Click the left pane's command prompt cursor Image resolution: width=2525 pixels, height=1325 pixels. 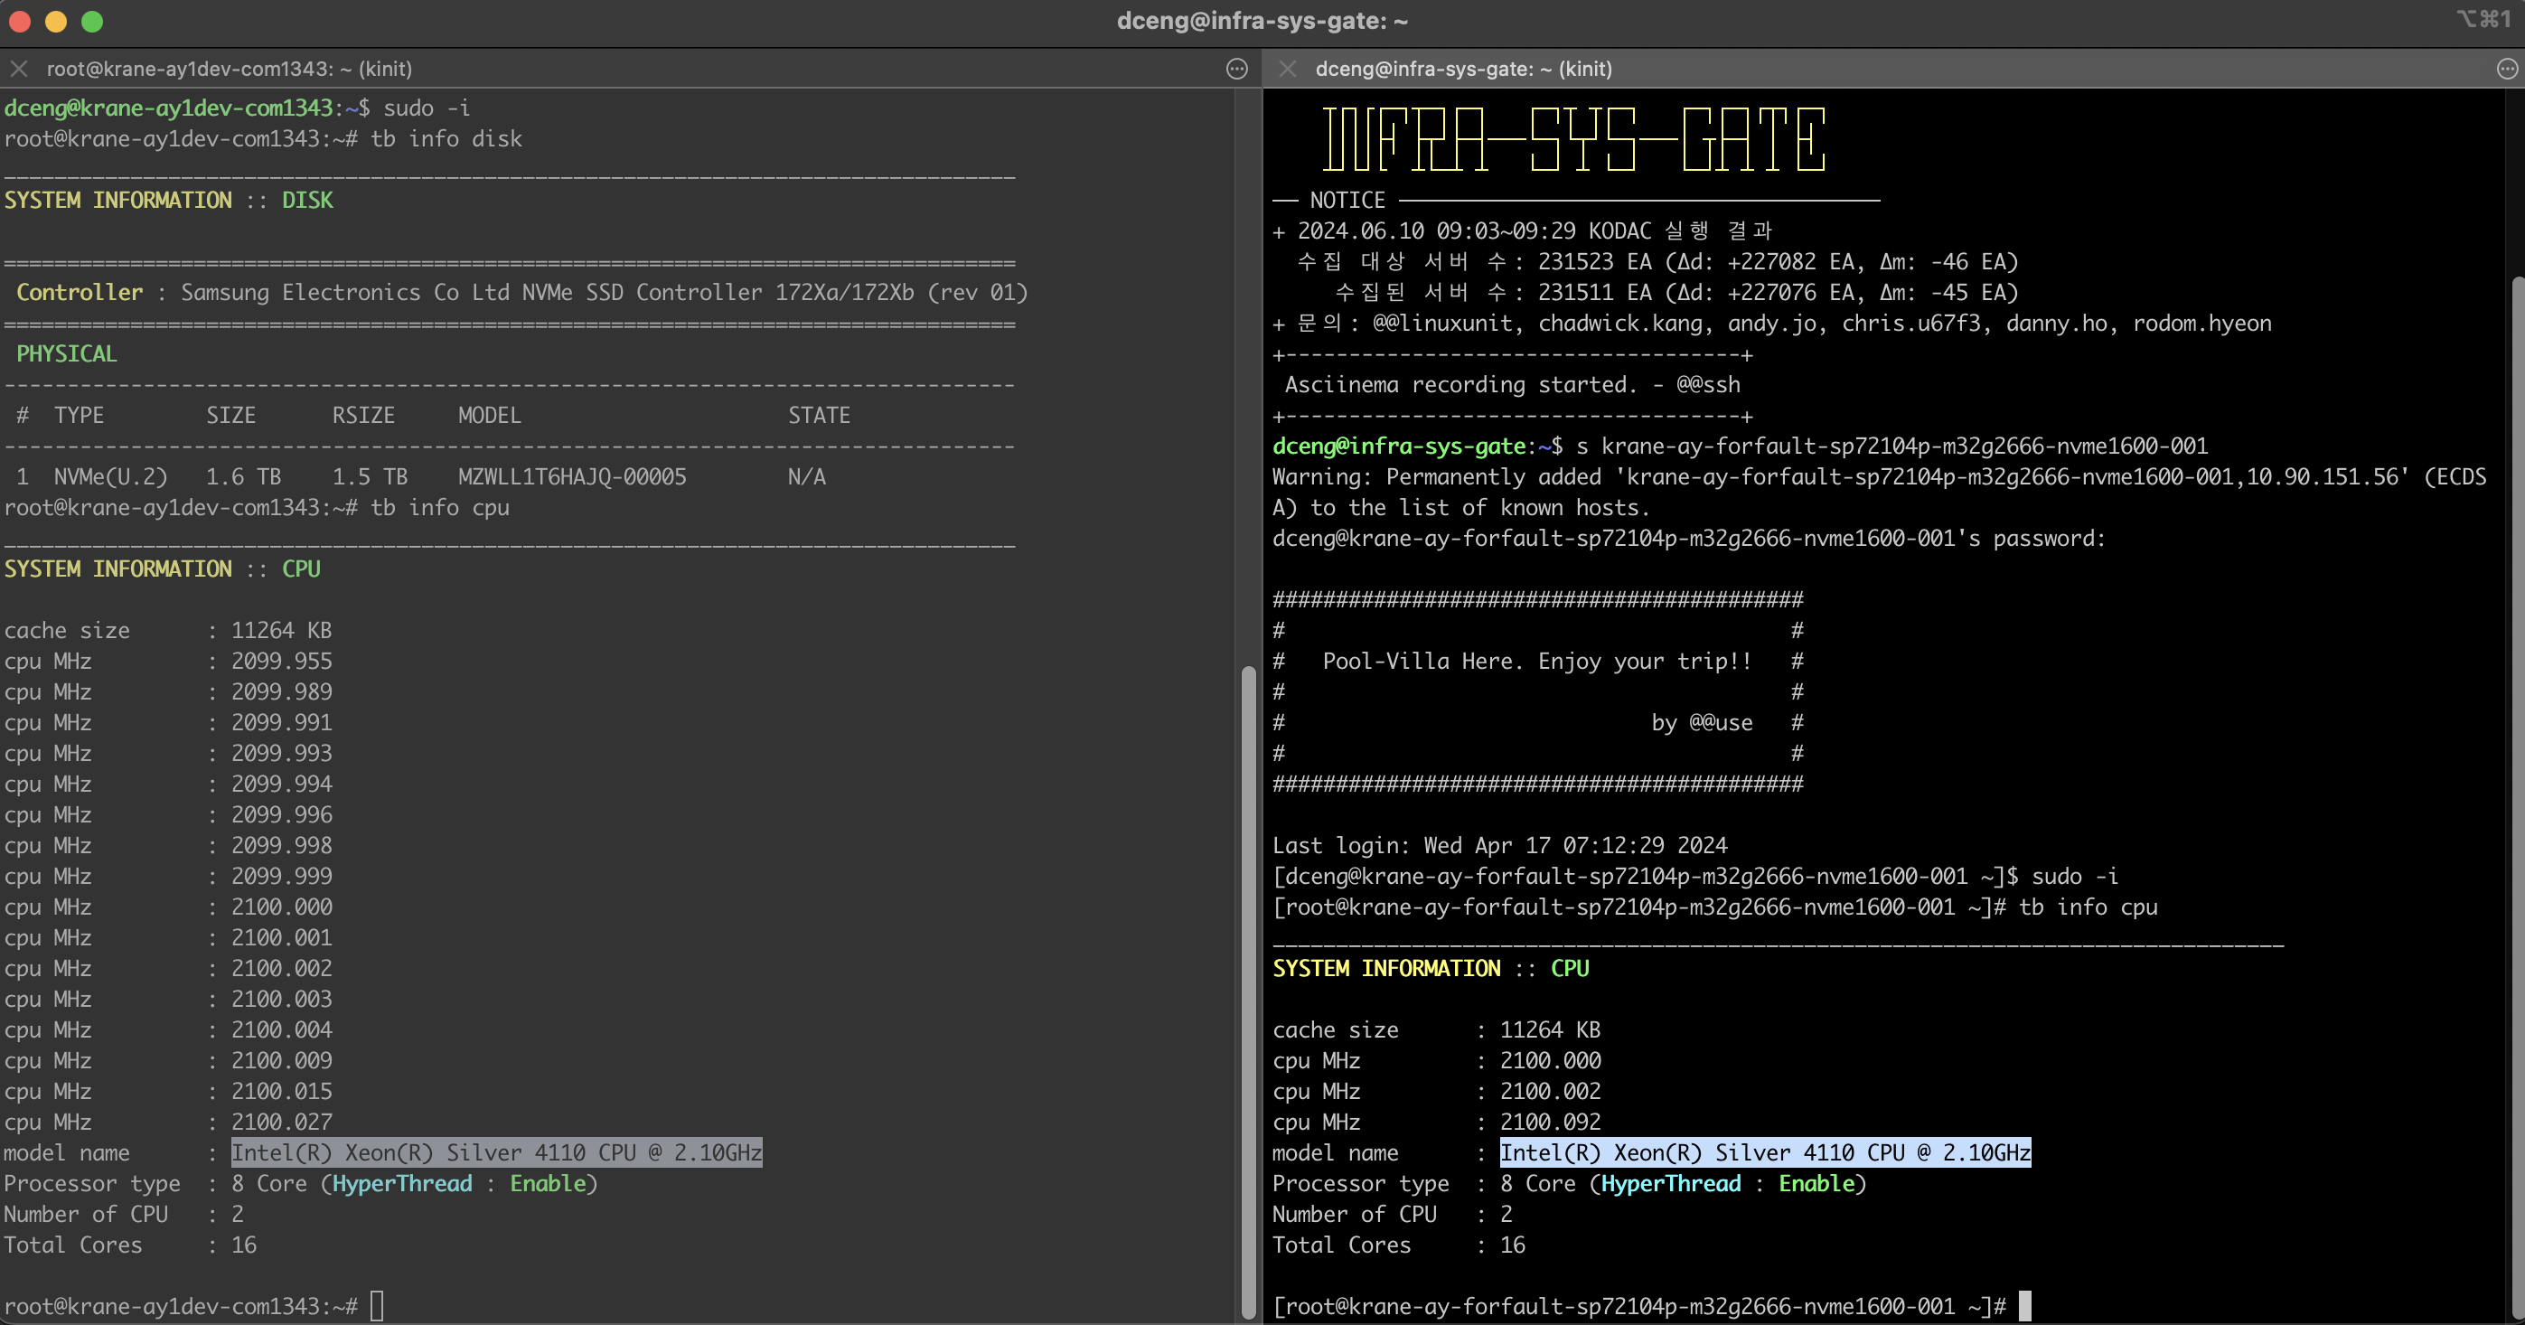[x=378, y=1306]
